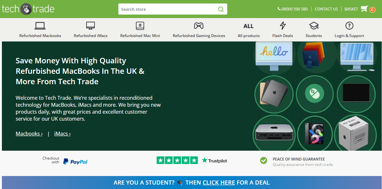This screenshot has height=189, width=382.
Task: Follow the Macbooks › link
Action: (29, 134)
